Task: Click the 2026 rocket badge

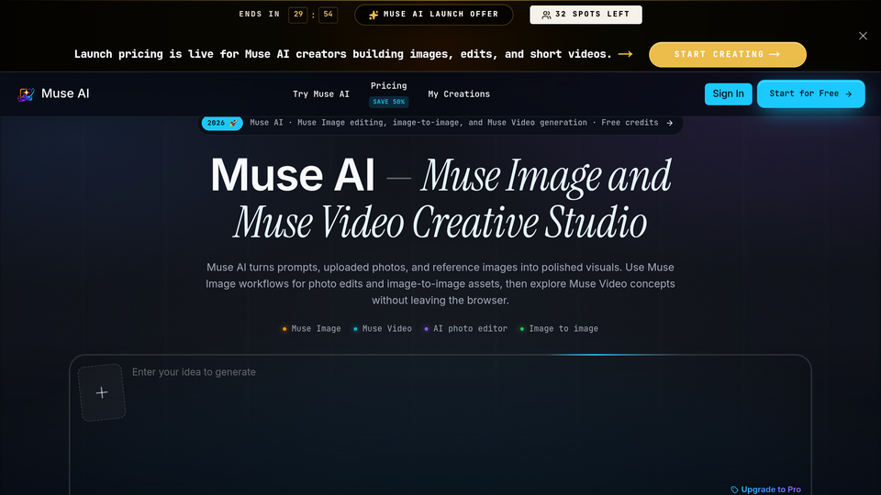Action: tap(222, 123)
